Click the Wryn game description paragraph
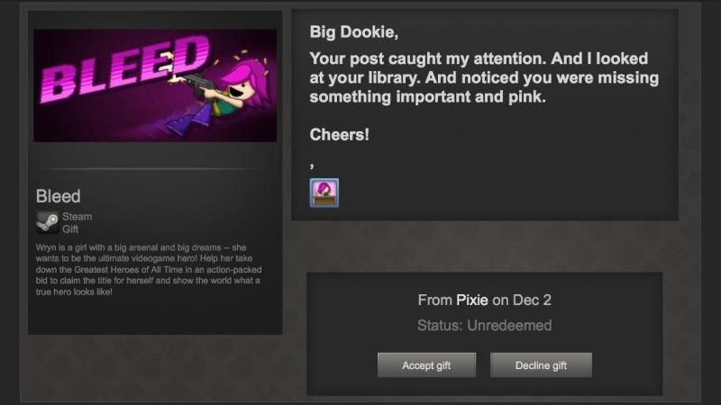 tap(149, 269)
